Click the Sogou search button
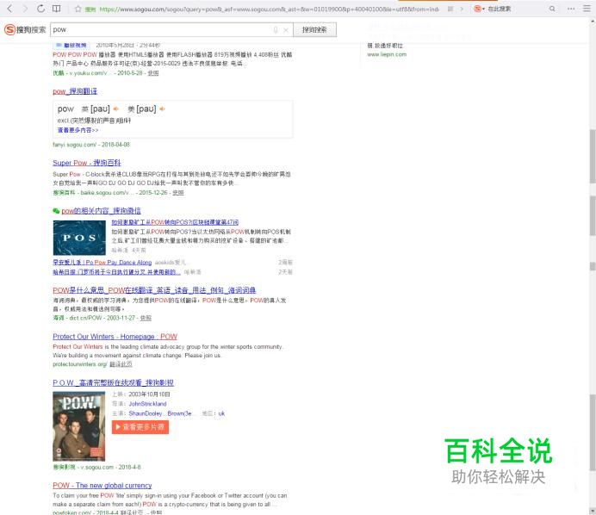 click(x=314, y=29)
